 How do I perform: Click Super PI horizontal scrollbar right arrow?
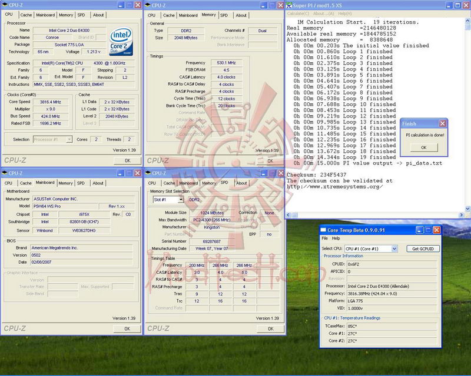click(462, 215)
